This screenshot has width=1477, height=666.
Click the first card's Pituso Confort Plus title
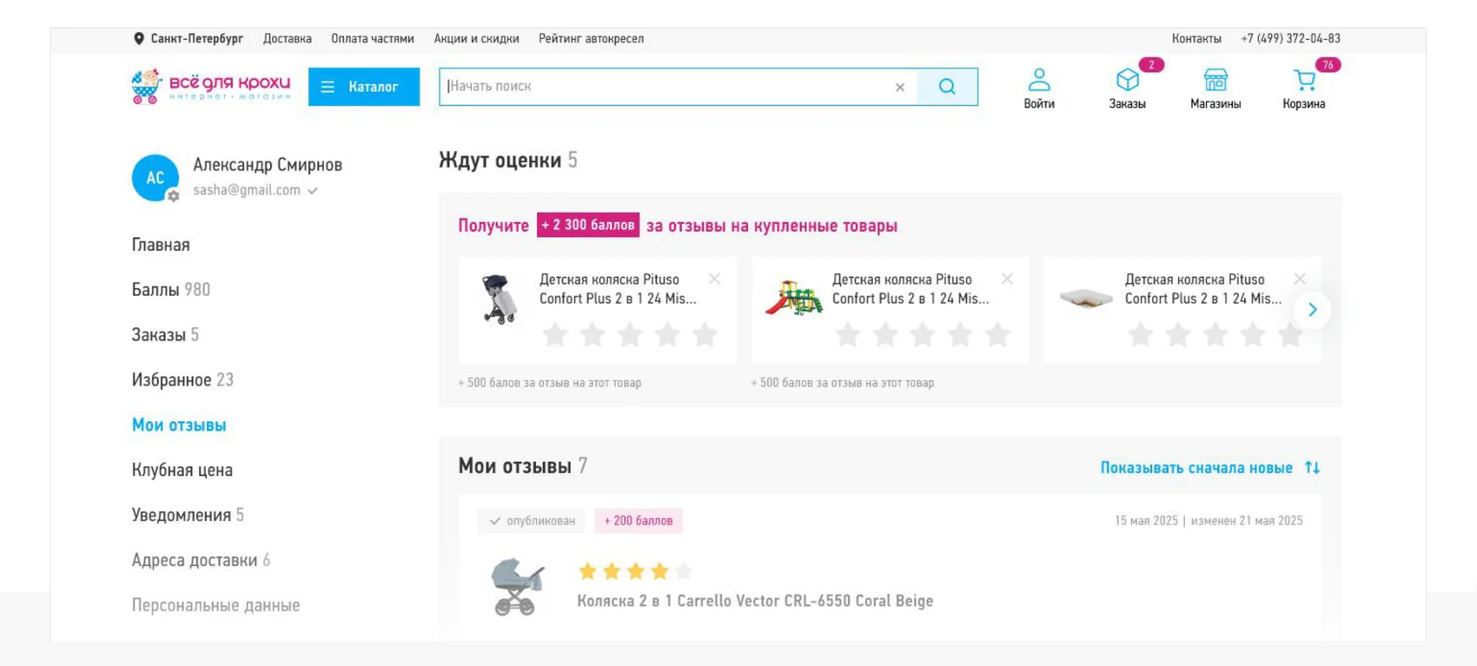tap(618, 289)
